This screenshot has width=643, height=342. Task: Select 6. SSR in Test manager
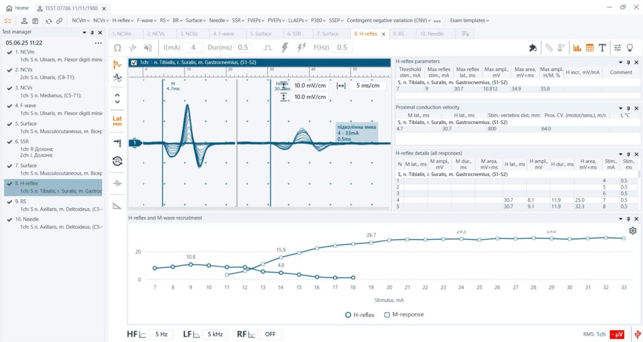(25, 142)
